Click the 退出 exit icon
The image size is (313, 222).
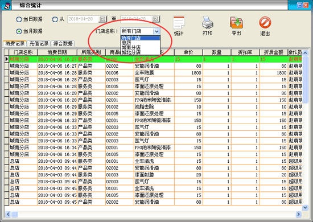[x=265, y=22]
